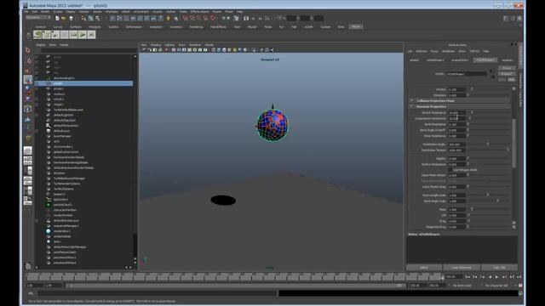
Task: Switch to four view layout
Action: [x=28, y=161]
